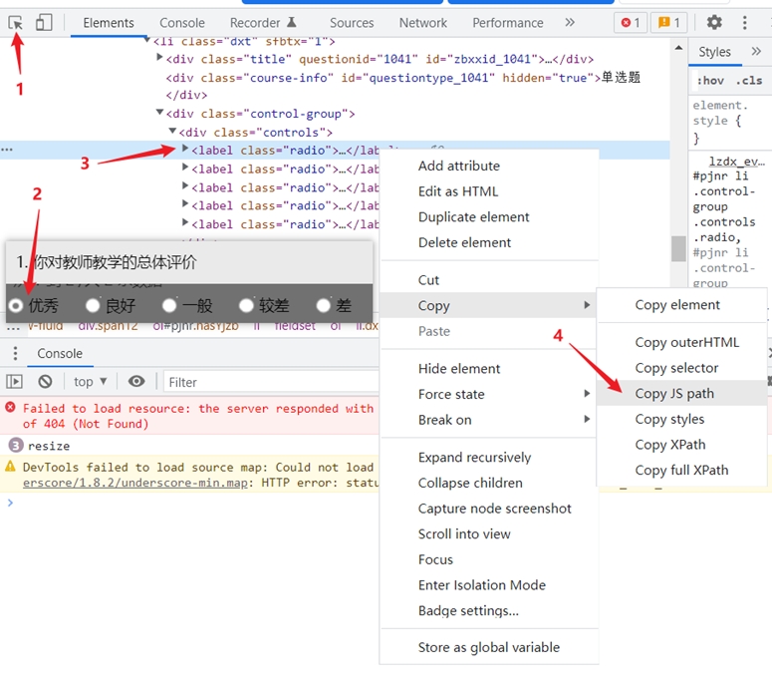This screenshot has width=772, height=692.
Task: Toggle the console sidebar icon
Action: 14,382
